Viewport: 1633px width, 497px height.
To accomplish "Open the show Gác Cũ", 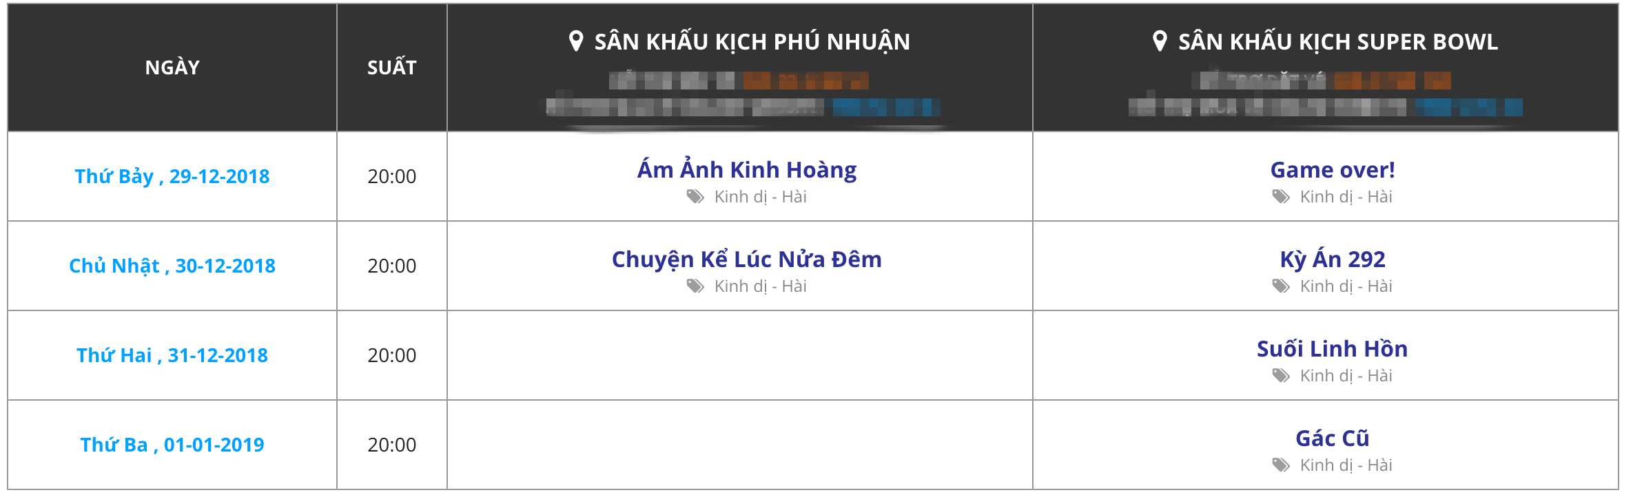I will 1333,438.
